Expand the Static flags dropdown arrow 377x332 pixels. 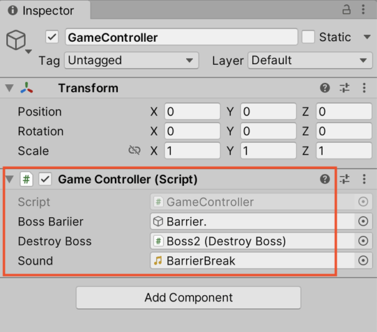point(367,37)
